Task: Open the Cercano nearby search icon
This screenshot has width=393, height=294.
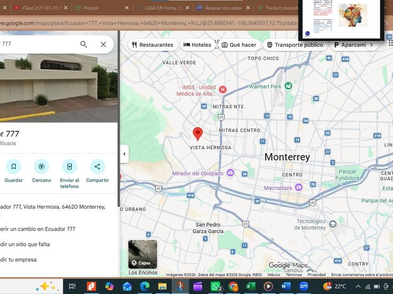Action: (x=42, y=167)
